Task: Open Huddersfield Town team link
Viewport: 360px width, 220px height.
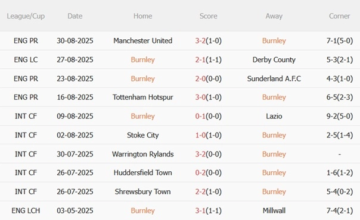Action: tap(143, 172)
